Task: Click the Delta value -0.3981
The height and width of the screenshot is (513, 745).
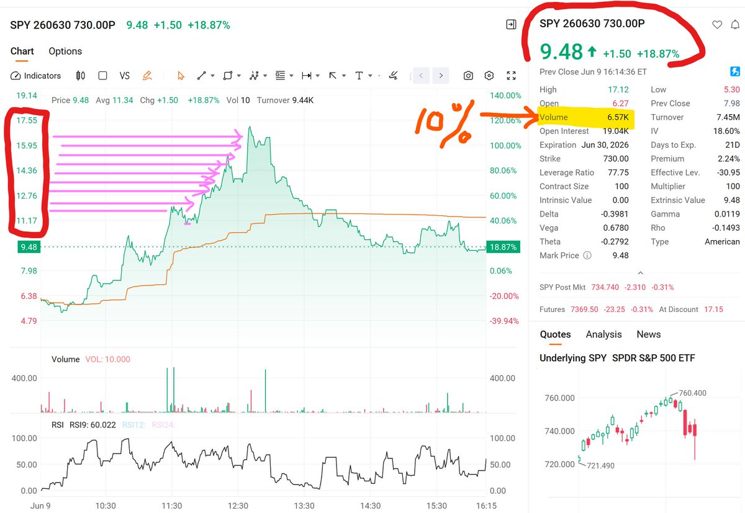Action: (x=614, y=214)
